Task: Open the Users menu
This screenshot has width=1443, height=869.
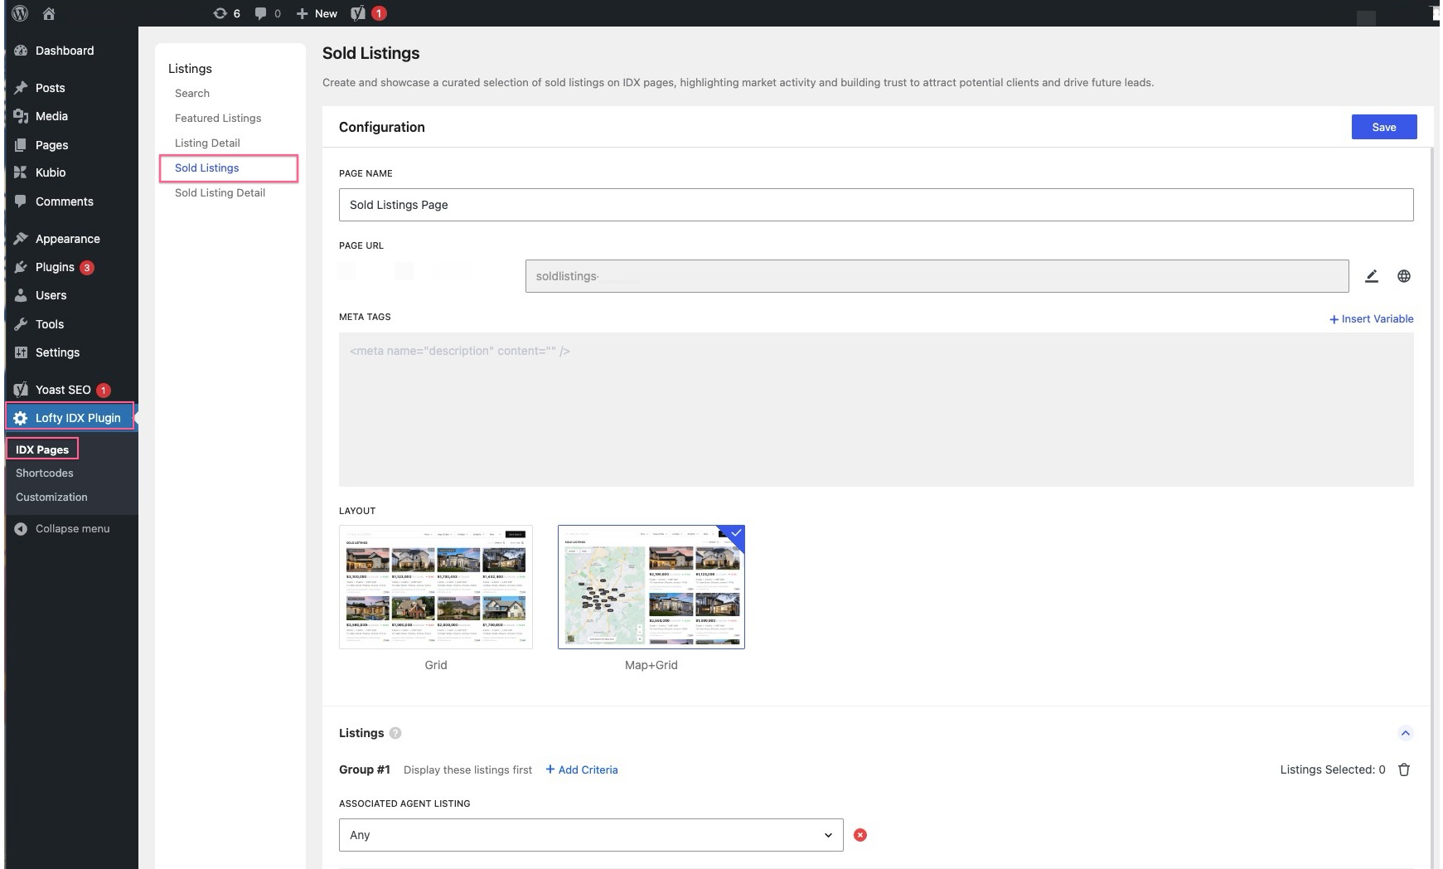Action: 51,295
